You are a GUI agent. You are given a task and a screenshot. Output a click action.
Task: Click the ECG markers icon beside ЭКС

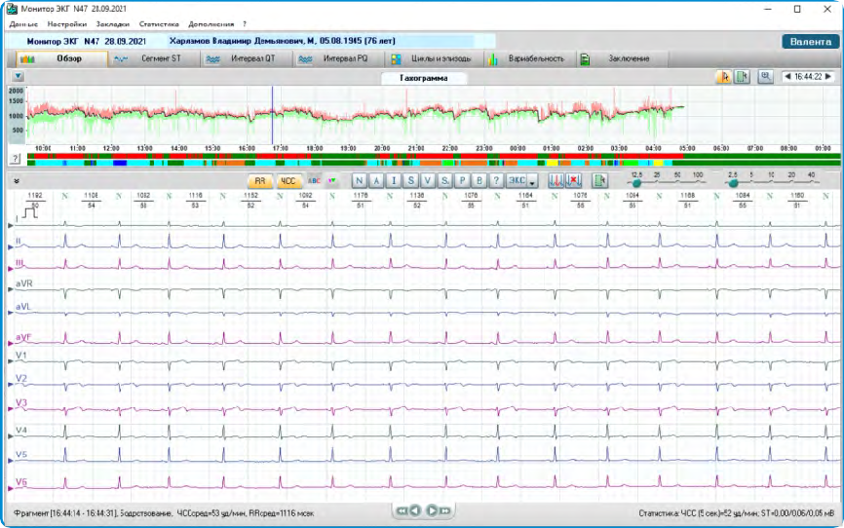point(556,181)
